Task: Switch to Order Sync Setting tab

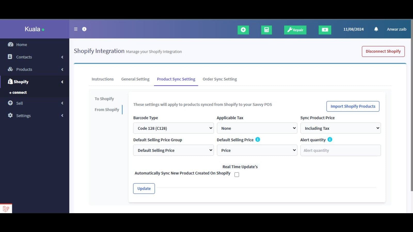Action: (x=220, y=79)
